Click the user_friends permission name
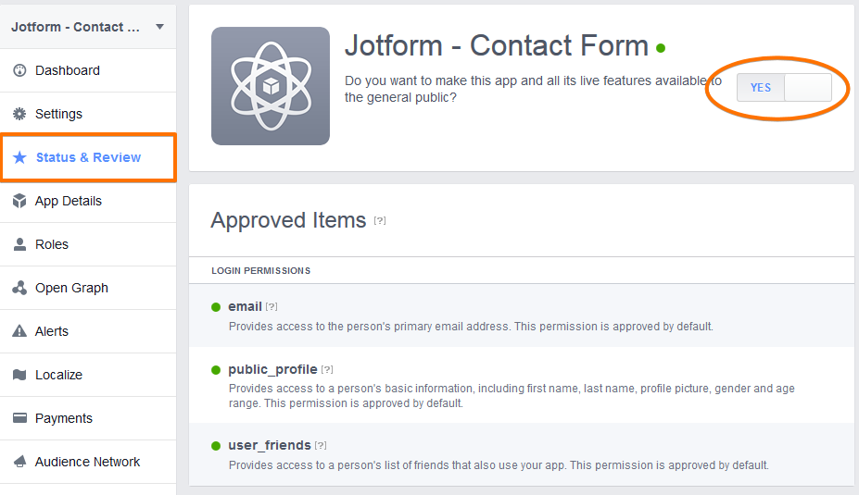Image resolution: width=859 pixels, height=495 pixels. [269, 445]
